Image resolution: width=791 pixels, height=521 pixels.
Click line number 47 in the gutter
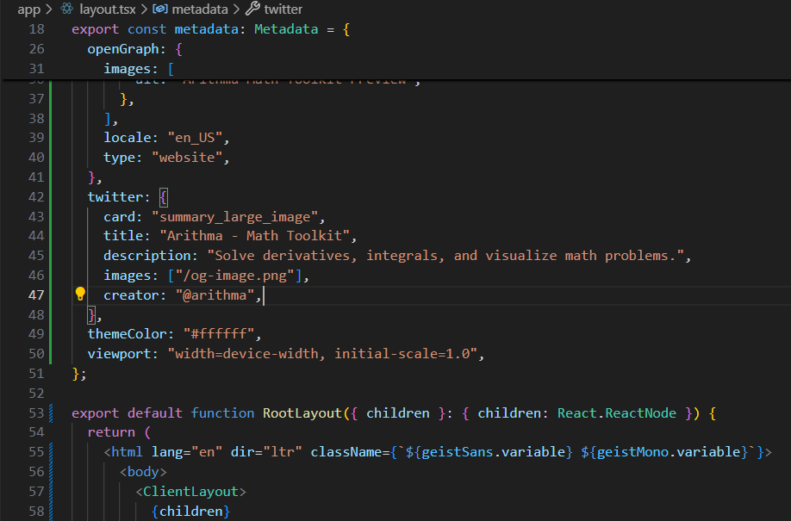(36, 295)
